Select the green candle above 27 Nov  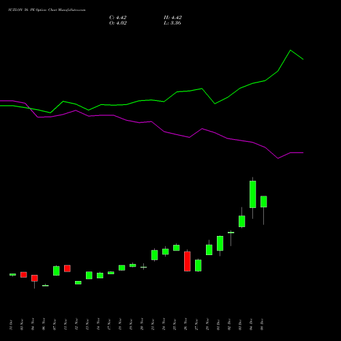click(198, 265)
